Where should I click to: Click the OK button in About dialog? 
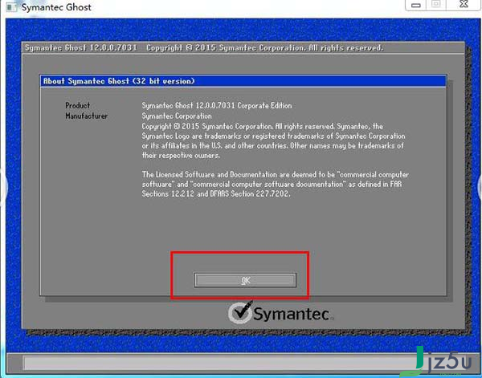point(245,280)
